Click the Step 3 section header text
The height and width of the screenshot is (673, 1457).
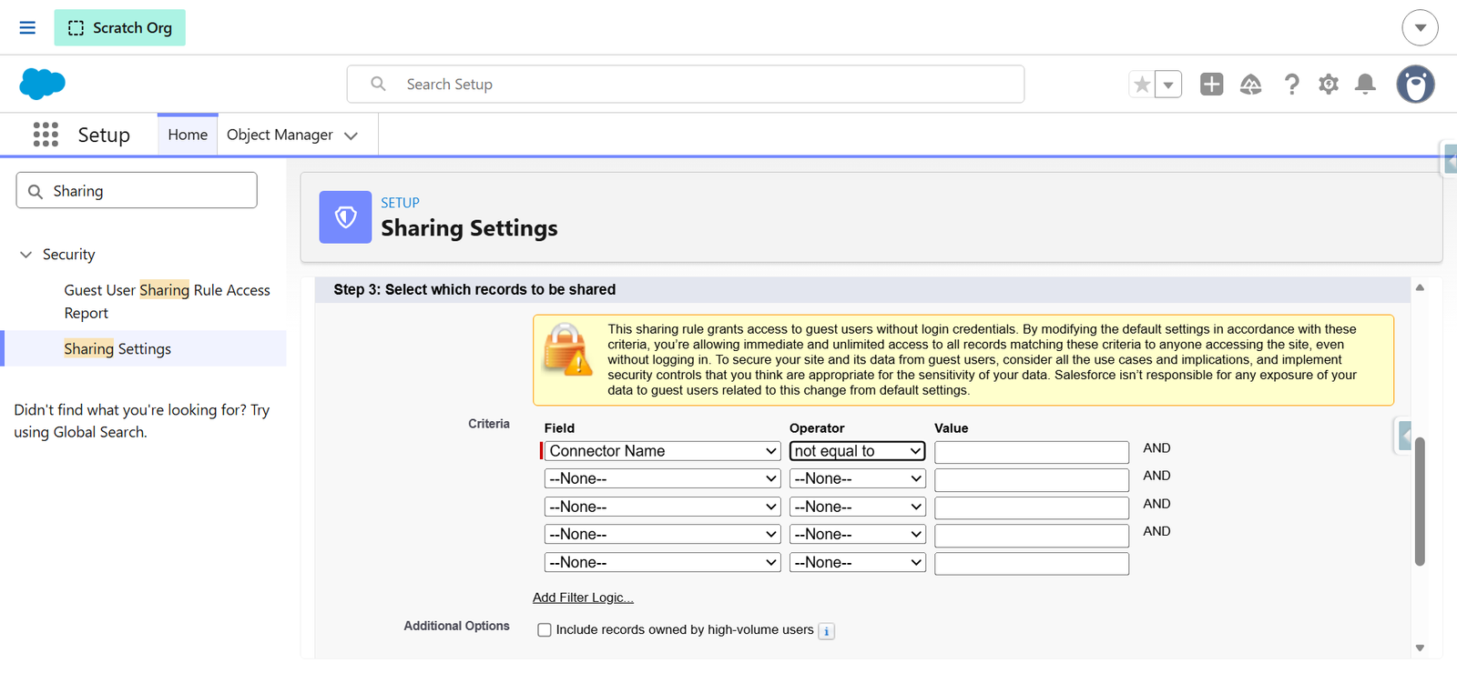pos(474,289)
